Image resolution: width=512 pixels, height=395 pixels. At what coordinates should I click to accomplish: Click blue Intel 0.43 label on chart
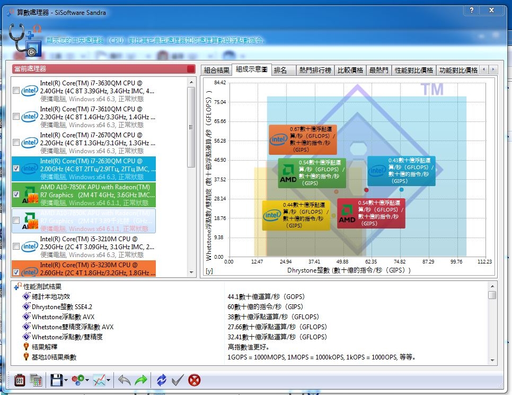pyautogui.click(x=401, y=171)
